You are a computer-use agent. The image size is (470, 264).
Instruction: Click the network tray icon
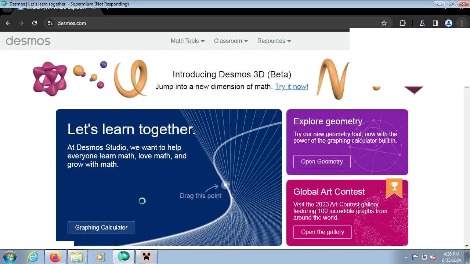(x=424, y=257)
